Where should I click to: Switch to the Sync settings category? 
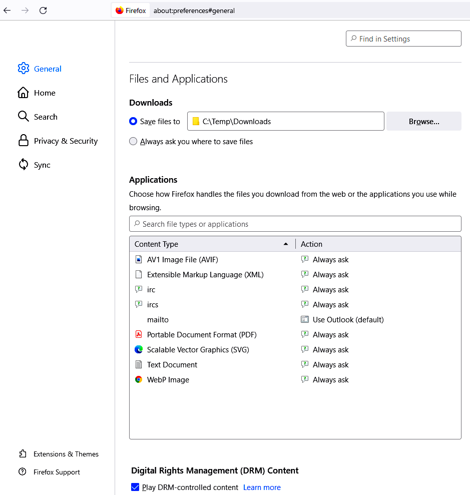click(x=42, y=165)
